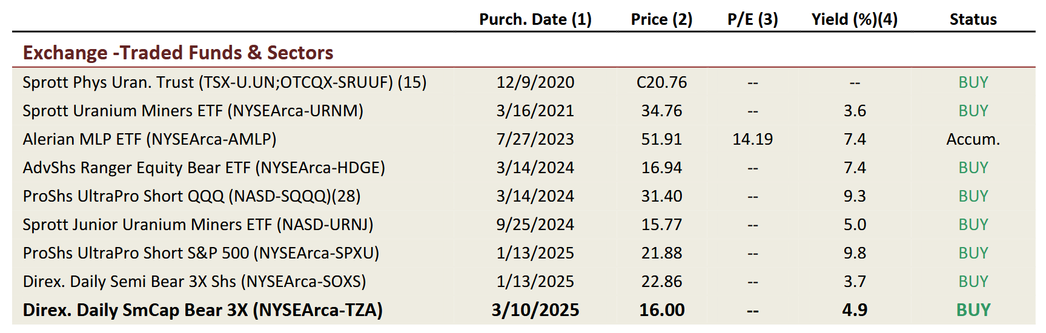The image size is (1046, 333).
Task: Select the Alerian MLP ETF name
Action: pos(149,139)
